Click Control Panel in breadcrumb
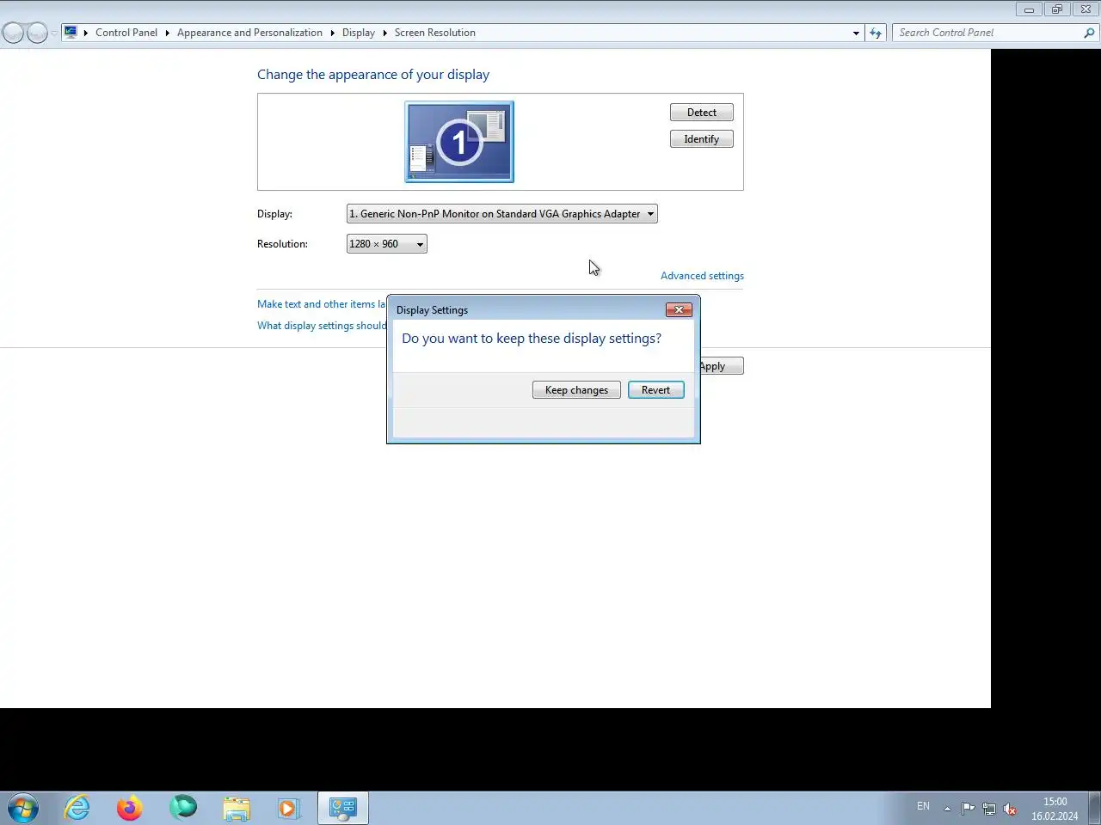Image resolution: width=1101 pixels, height=825 pixels. click(126, 33)
